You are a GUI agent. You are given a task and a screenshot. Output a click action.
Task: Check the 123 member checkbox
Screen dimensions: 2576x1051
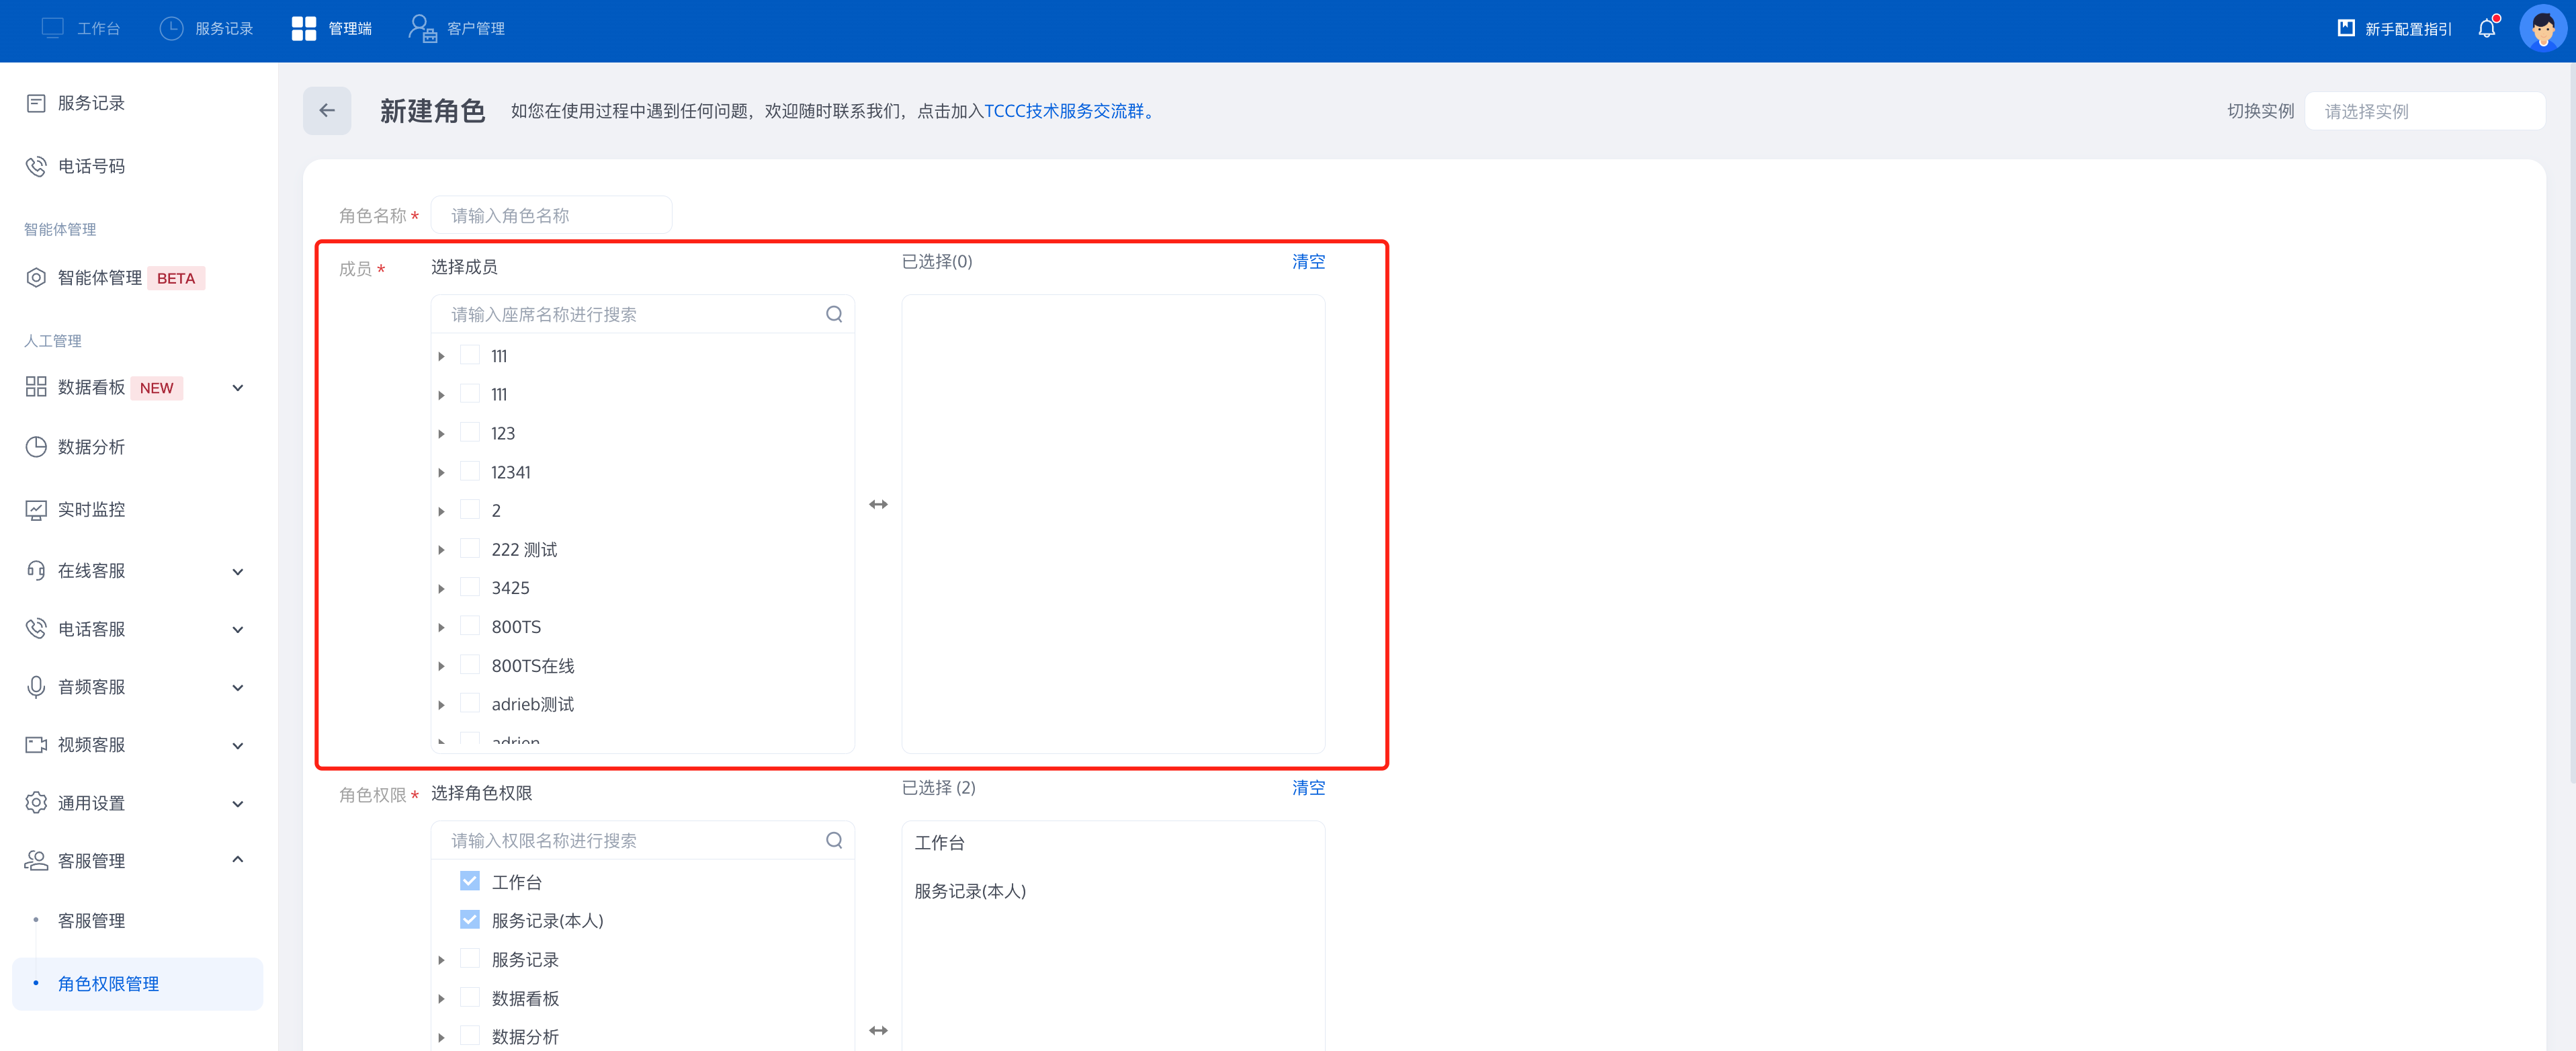tap(470, 432)
